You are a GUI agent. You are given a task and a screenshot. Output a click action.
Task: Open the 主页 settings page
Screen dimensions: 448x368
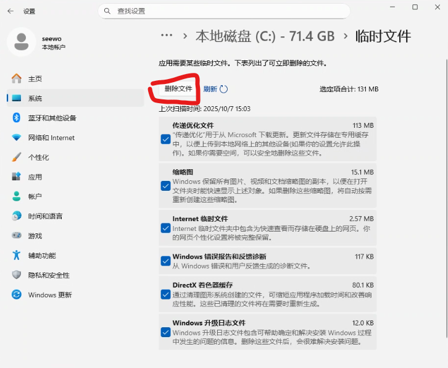pyautogui.click(x=75, y=78)
